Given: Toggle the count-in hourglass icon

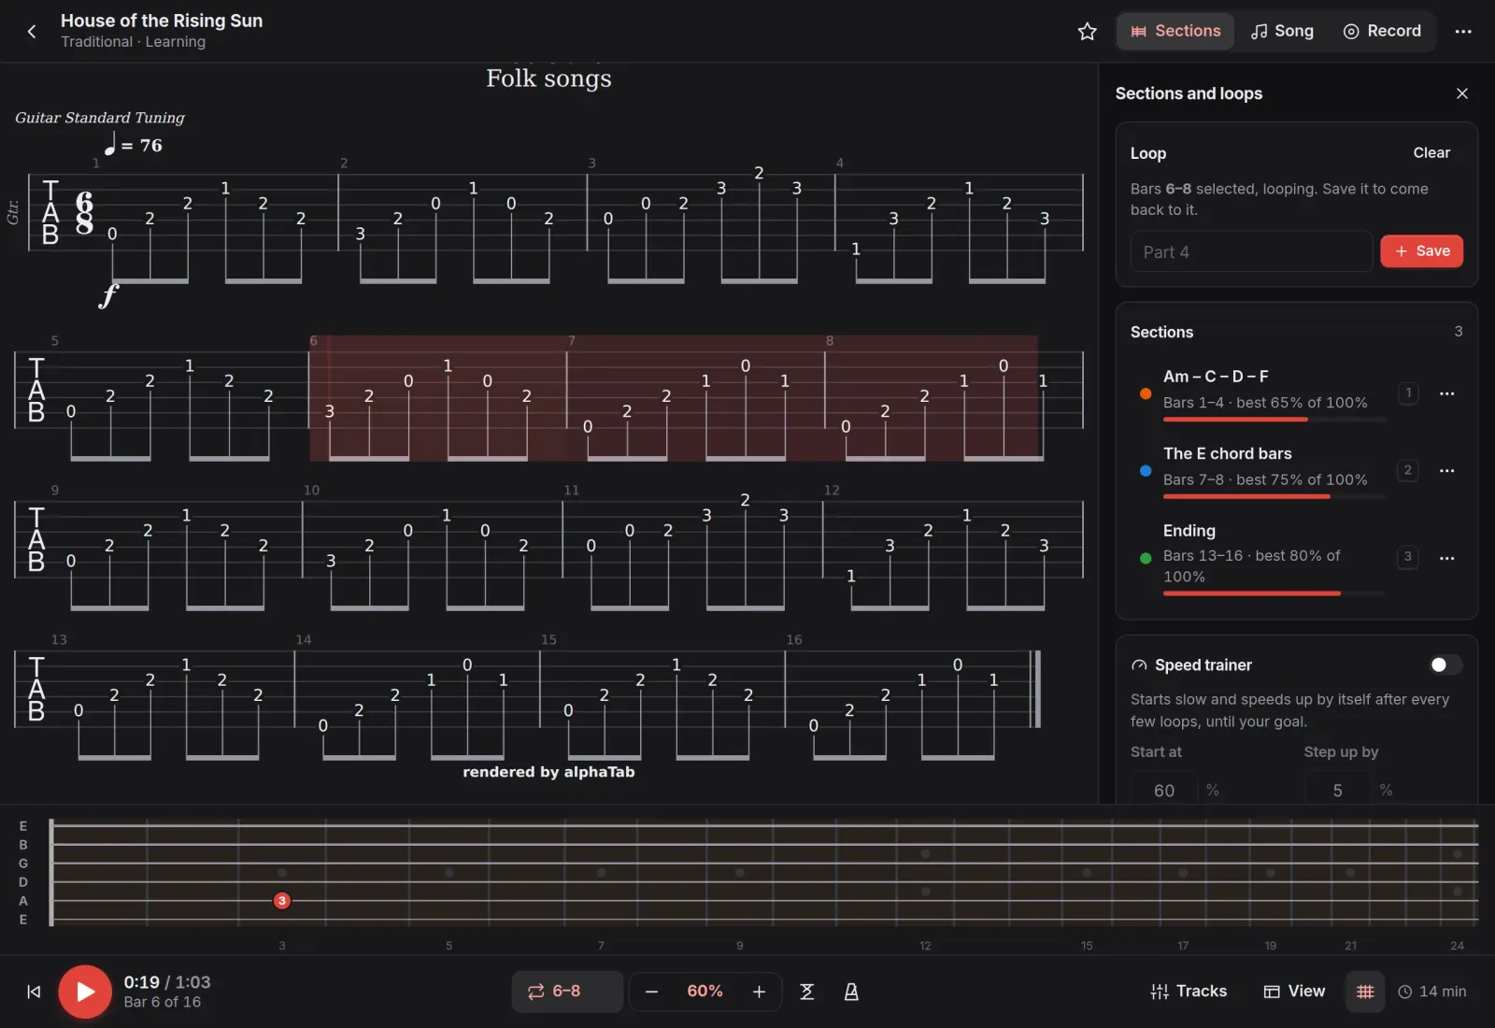Looking at the screenshot, I should pos(807,992).
